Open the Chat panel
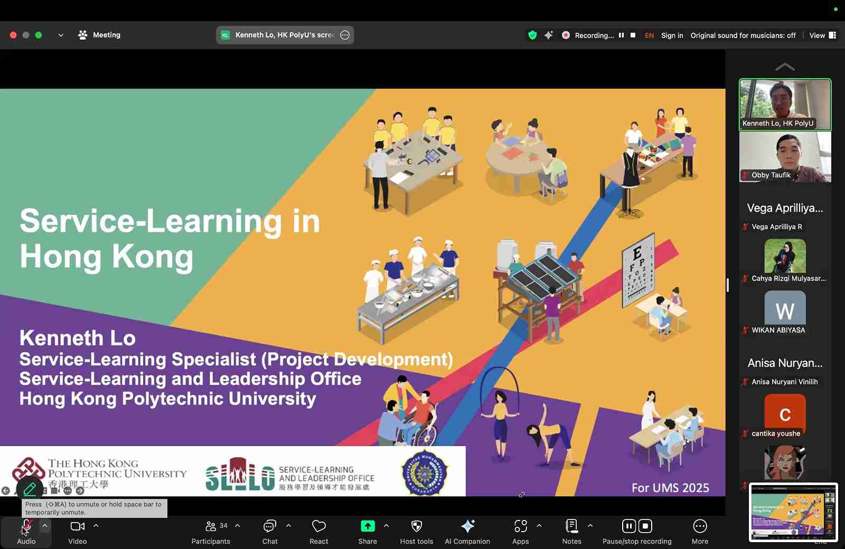 [x=270, y=532]
